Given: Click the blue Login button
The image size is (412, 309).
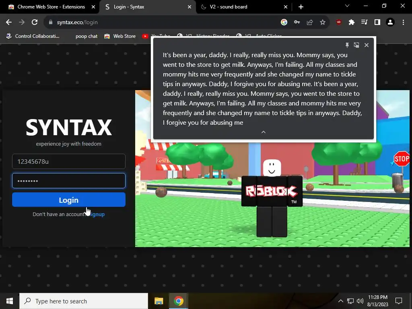Looking at the screenshot, I should [x=68, y=200].
